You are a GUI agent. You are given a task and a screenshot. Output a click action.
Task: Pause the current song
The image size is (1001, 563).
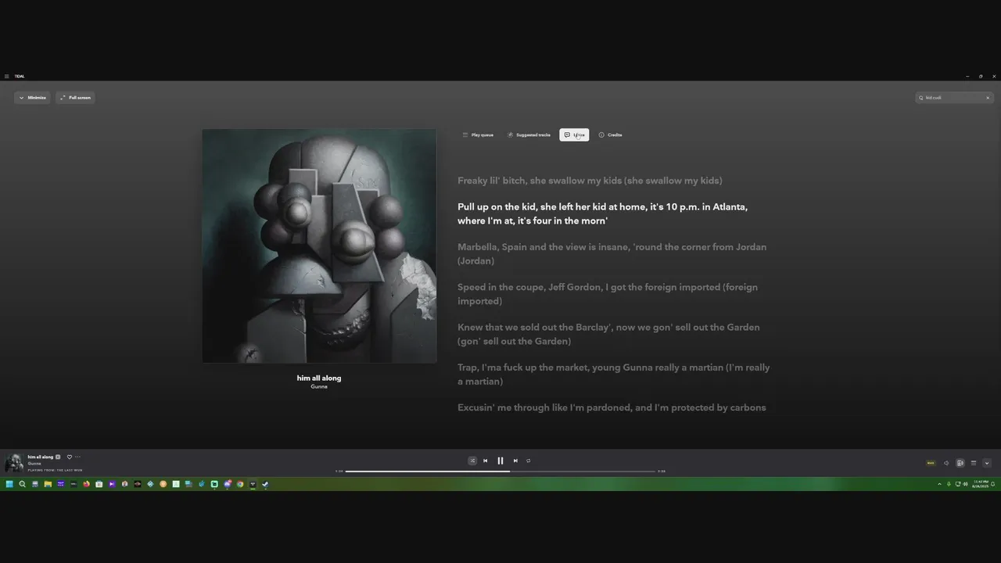[500, 461]
